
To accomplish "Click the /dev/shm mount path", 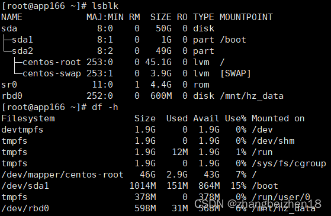I will click(273, 141).
